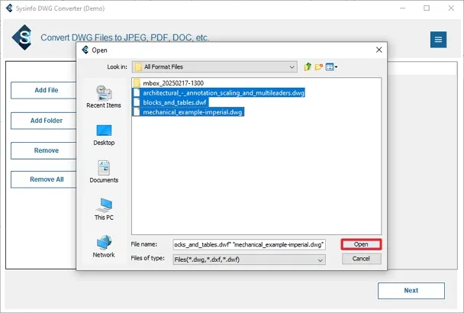Expand the Files of type dropdown

tap(321, 260)
